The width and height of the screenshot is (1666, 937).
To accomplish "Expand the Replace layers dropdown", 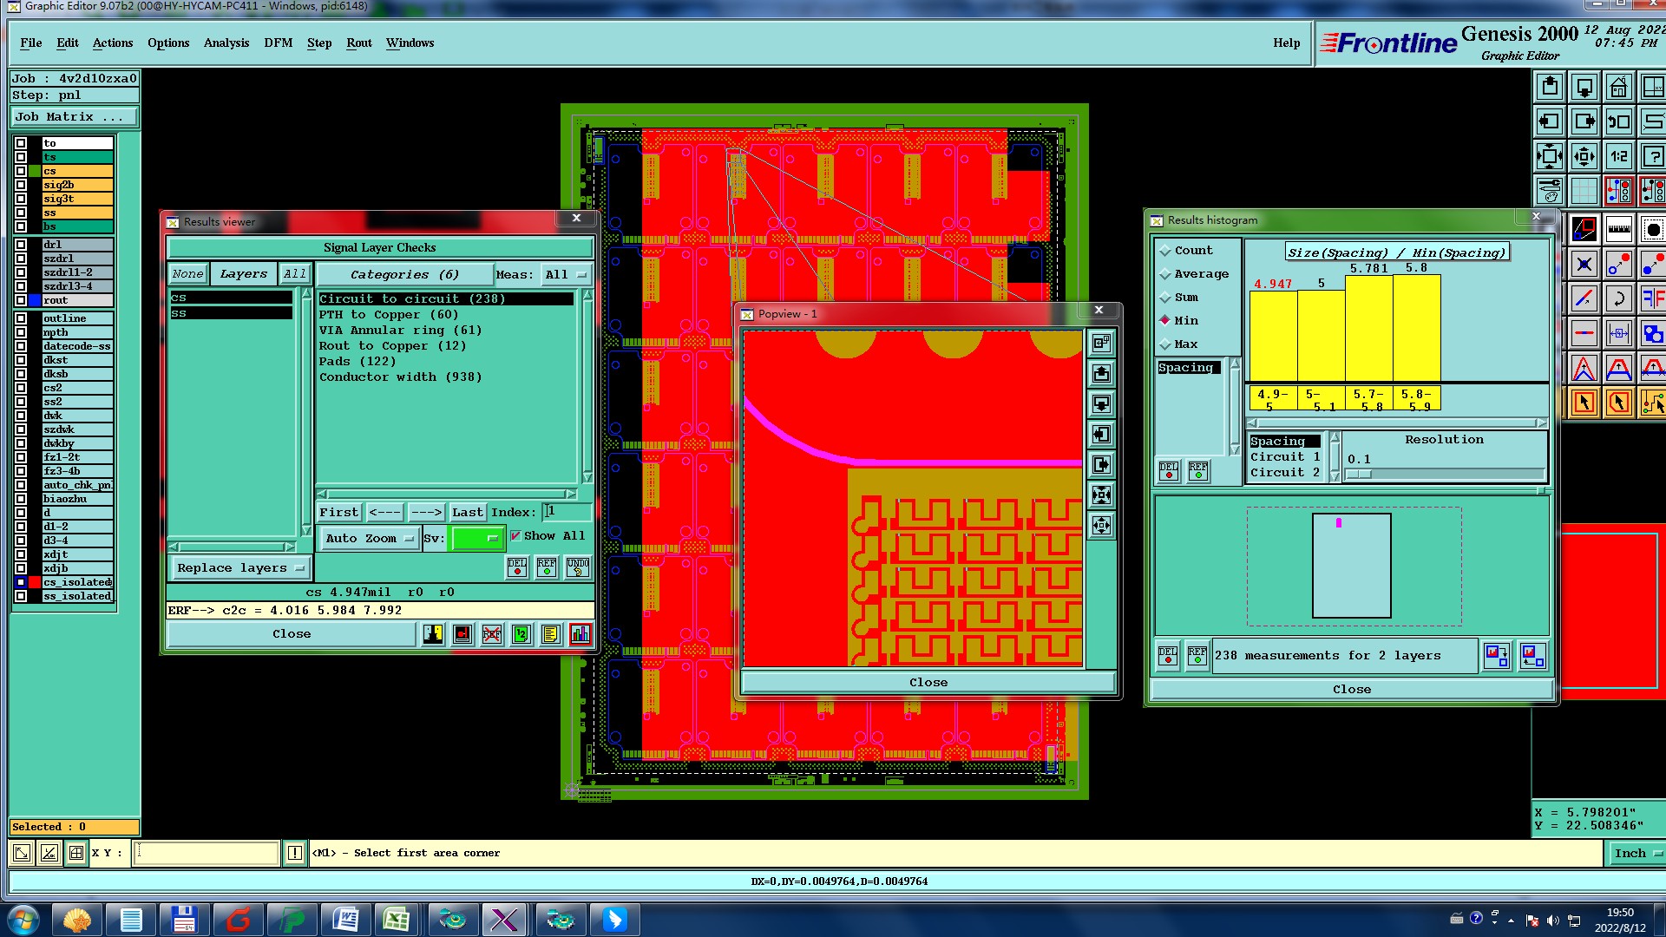I will (x=239, y=568).
